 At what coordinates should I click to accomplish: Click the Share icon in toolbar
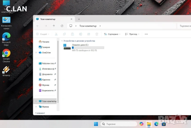click(x=89, y=34)
